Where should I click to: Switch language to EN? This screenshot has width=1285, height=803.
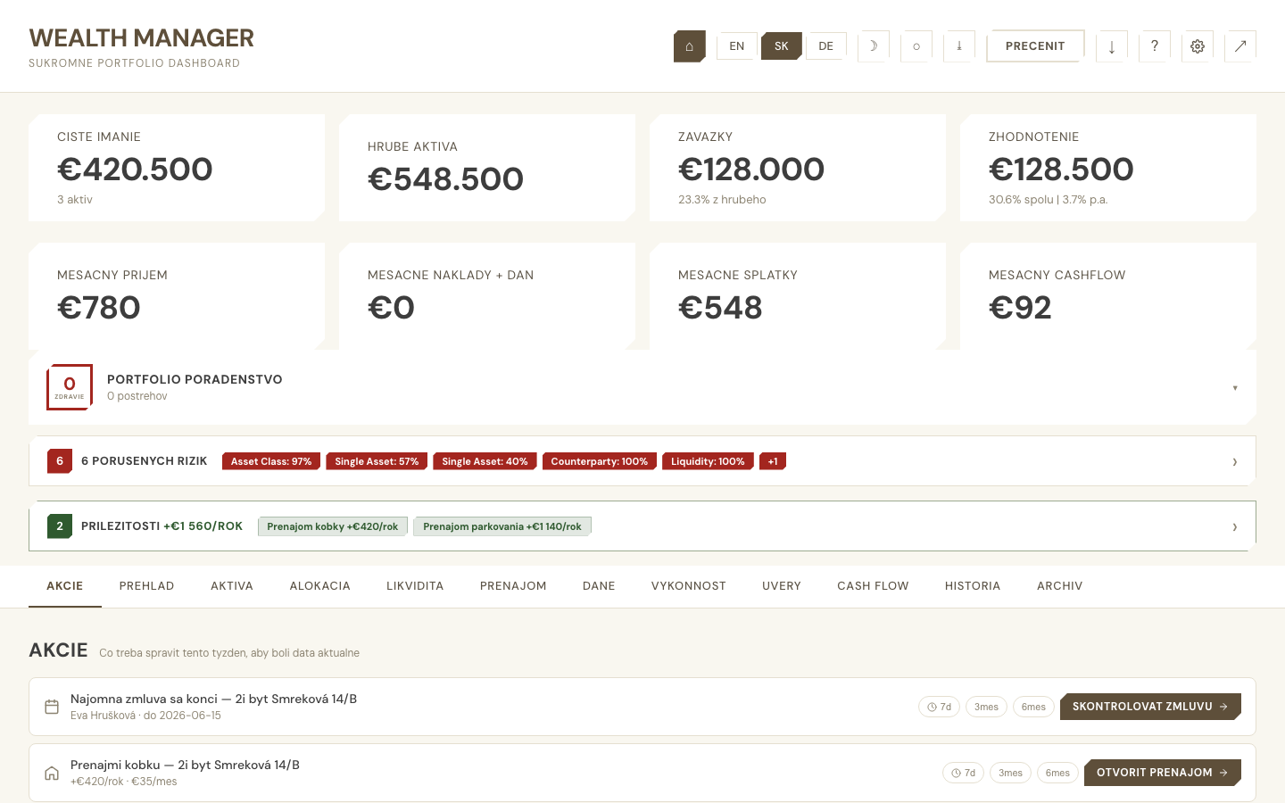736,46
